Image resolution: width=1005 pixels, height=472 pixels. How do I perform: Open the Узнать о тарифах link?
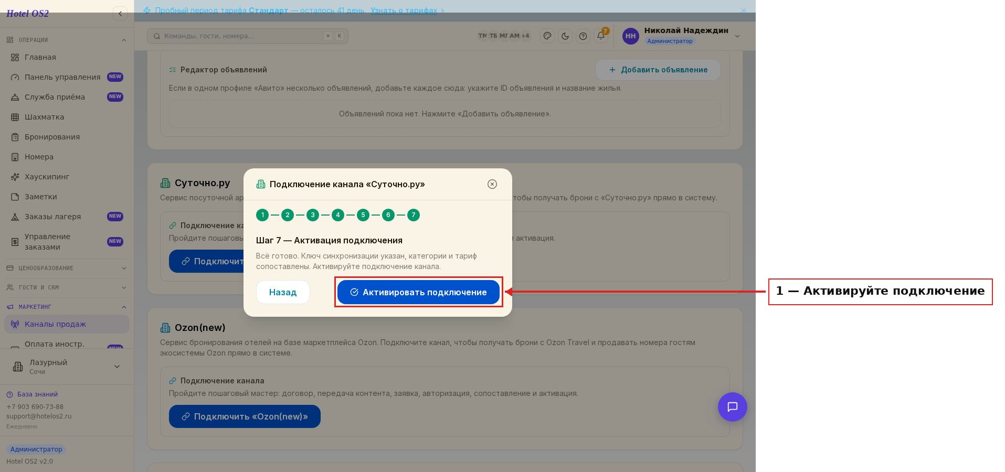click(404, 10)
